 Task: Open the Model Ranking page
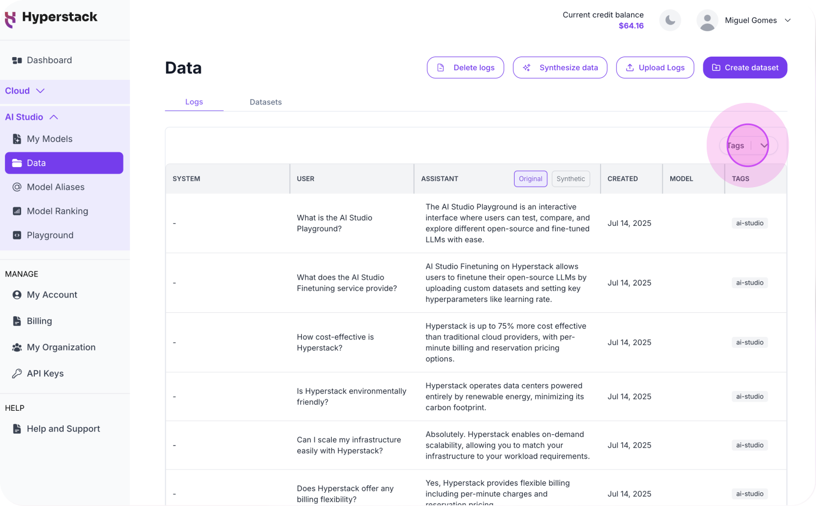[x=57, y=211]
